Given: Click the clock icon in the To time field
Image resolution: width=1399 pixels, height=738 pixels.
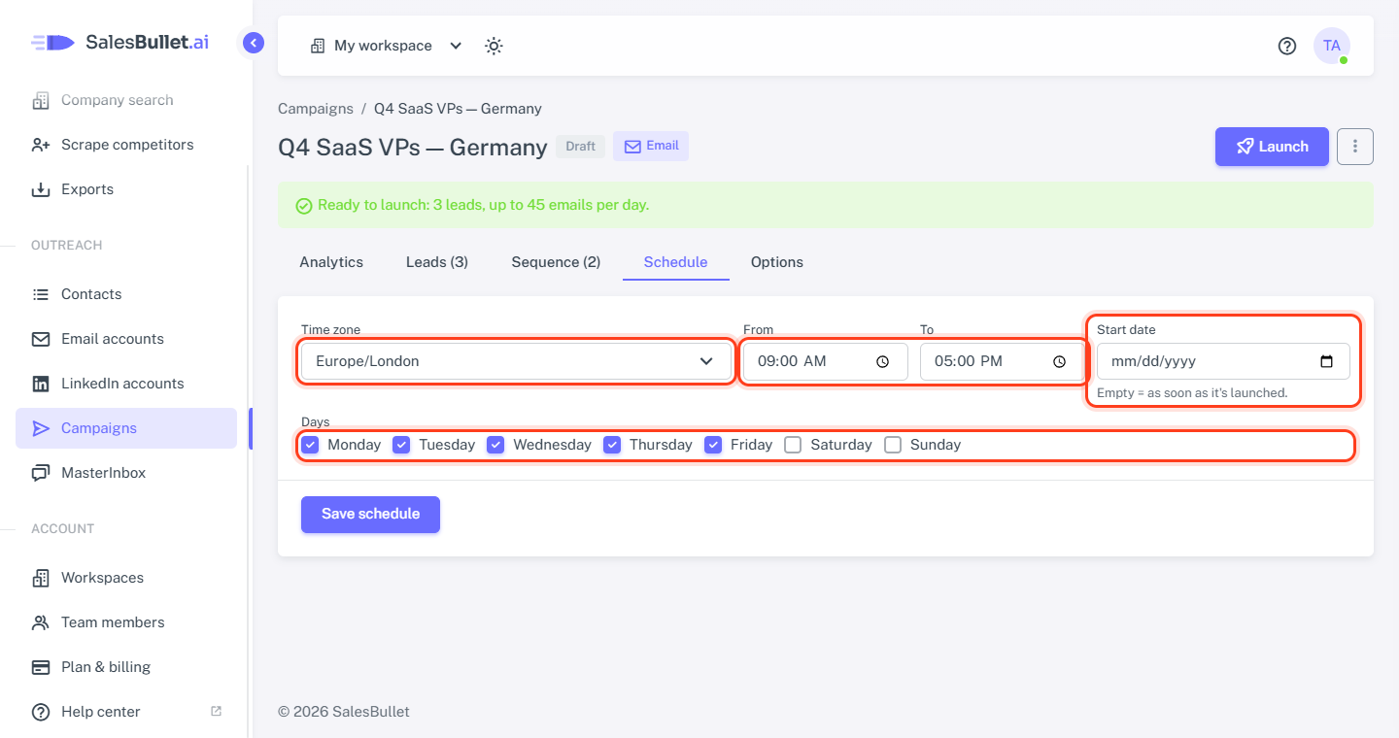Looking at the screenshot, I should pos(1059,361).
